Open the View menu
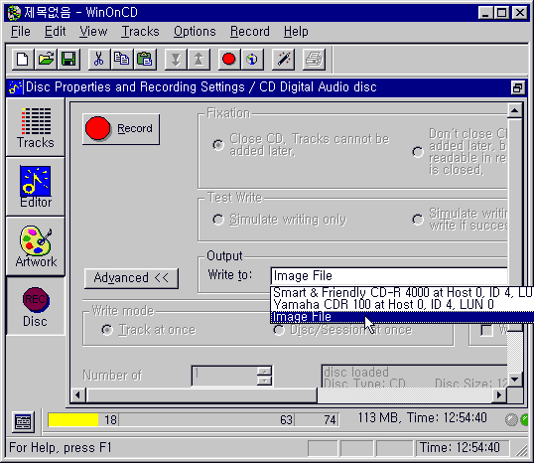The image size is (534, 463). tap(93, 32)
